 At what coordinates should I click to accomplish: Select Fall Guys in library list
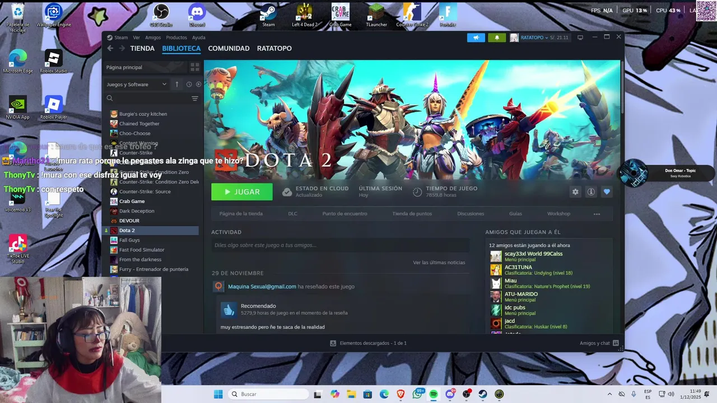coord(129,240)
